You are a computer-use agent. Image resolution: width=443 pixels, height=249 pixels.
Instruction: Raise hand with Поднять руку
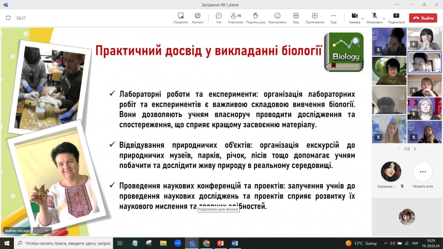[256, 18]
